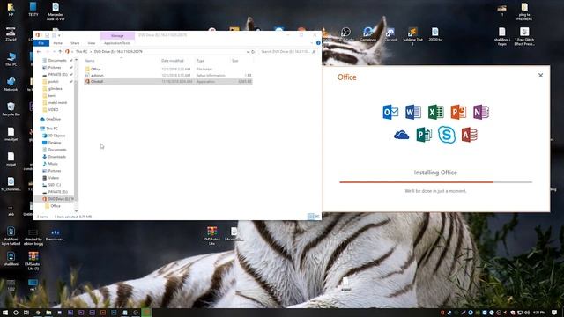Screen dimensions: 564x317
Task: Open the taskbar clock
Action: click(x=539, y=313)
